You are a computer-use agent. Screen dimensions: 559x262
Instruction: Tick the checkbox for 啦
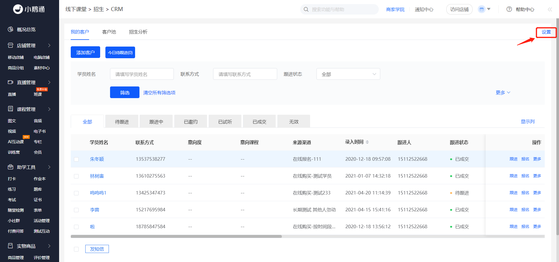point(76,227)
